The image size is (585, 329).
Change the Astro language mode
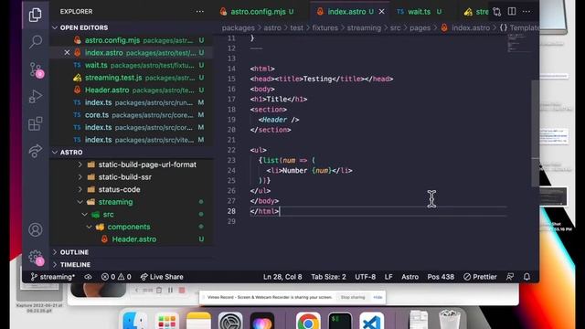[x=409, y=277]
